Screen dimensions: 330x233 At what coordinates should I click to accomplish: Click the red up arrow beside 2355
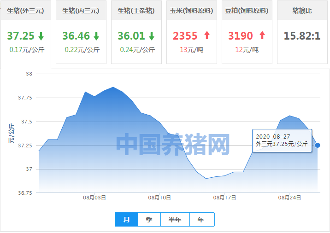[206, 35]
